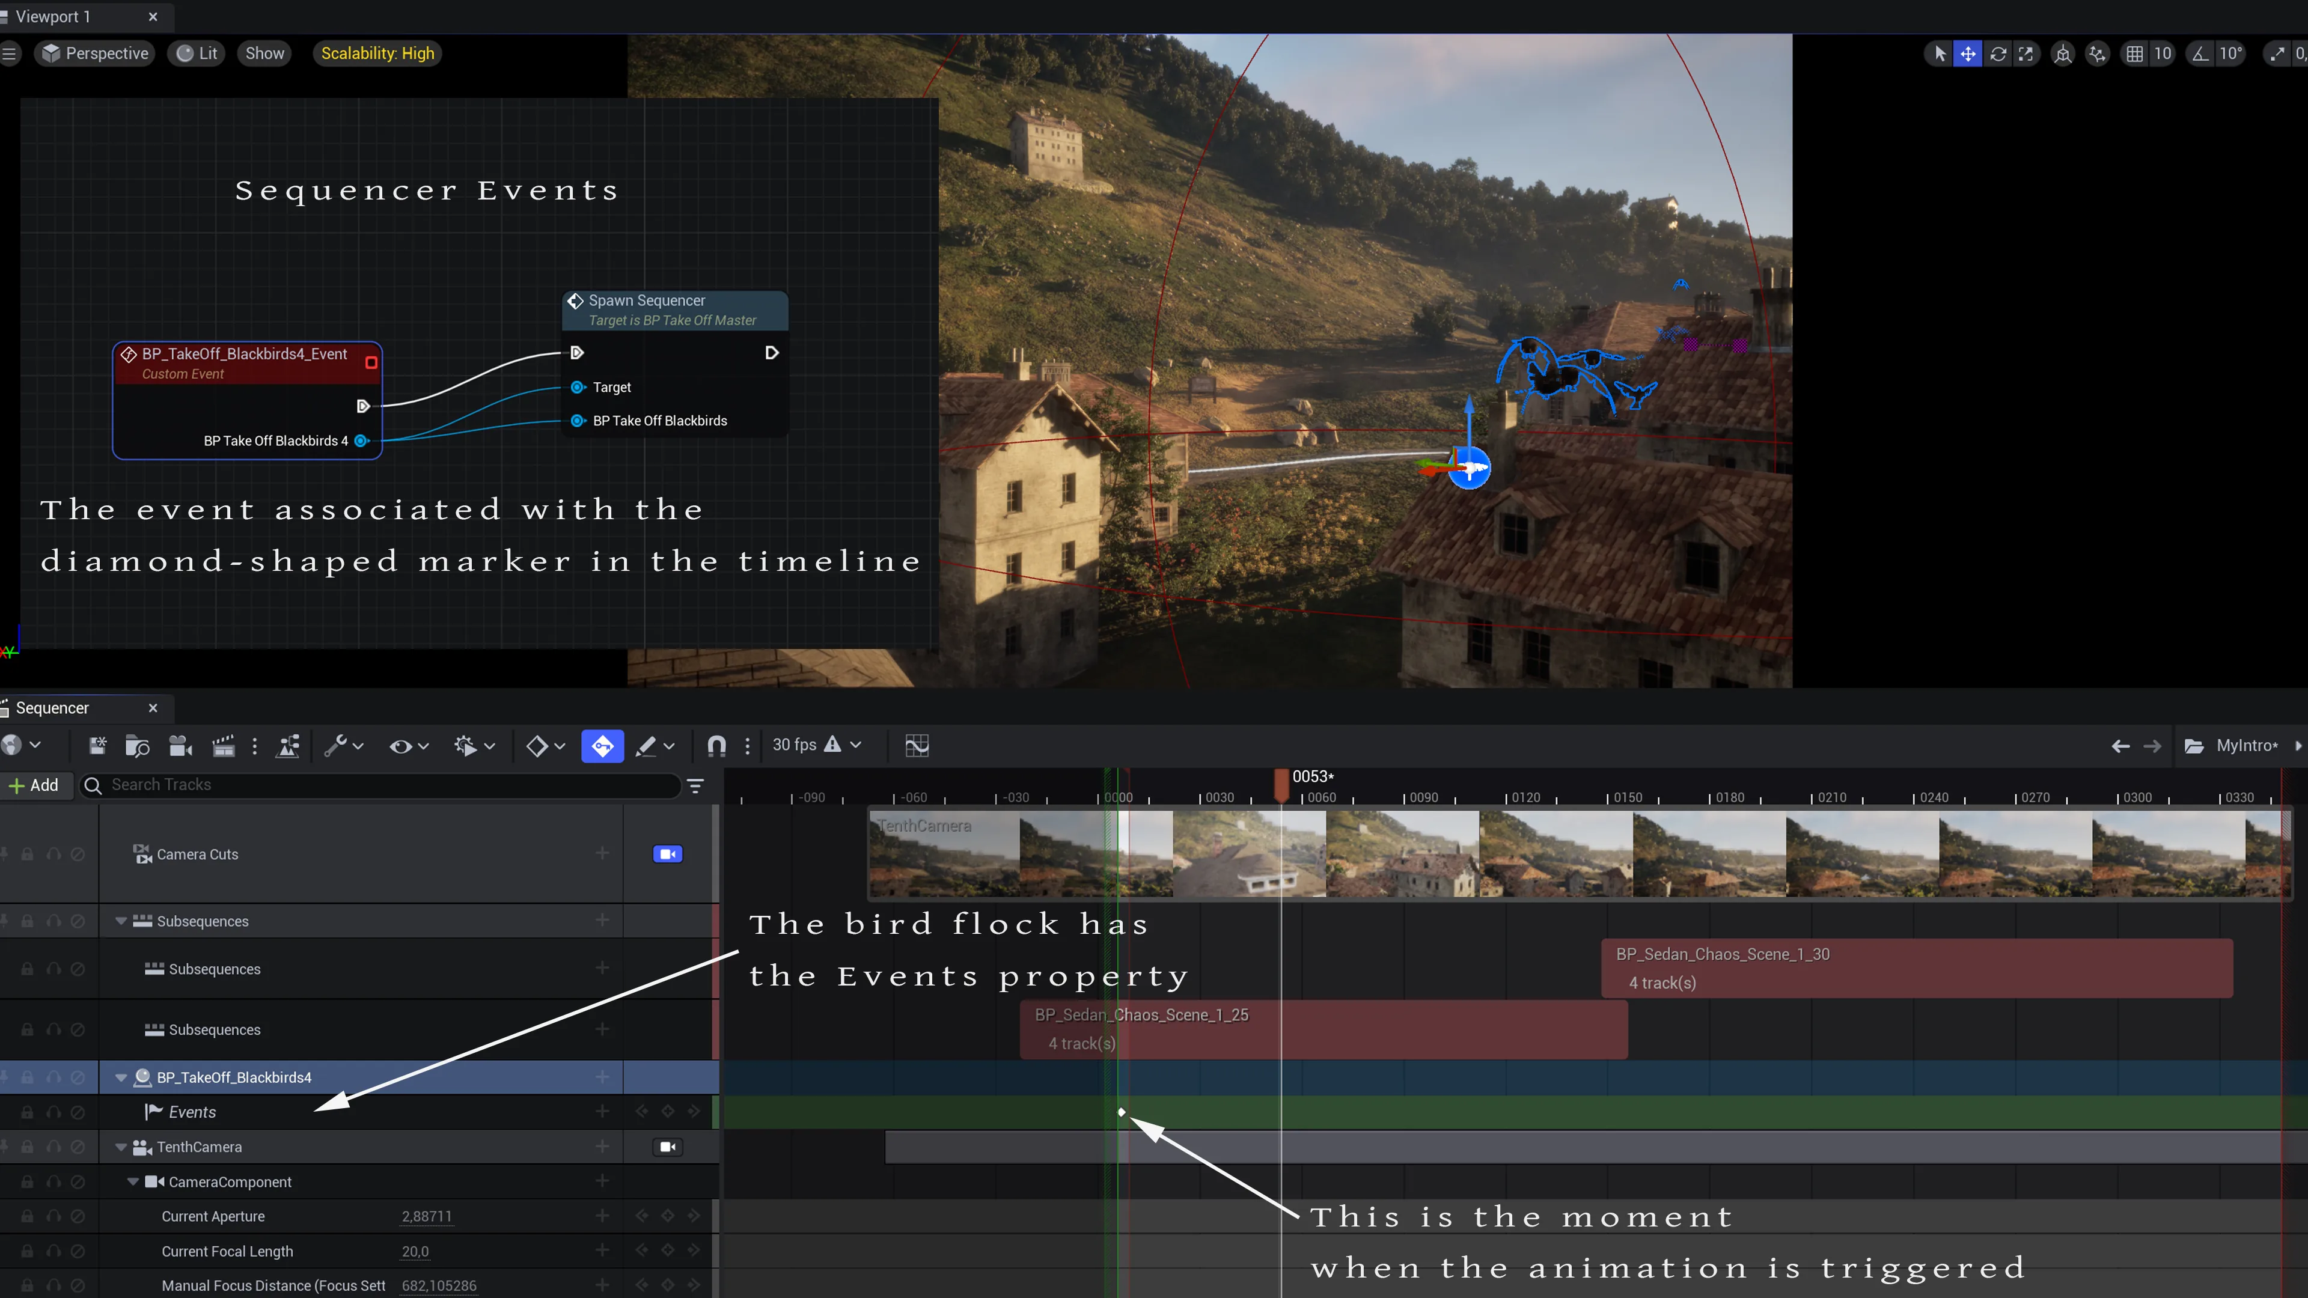Click the Find in Content Browser icon
The width and height of the screenshot is (2308, 1298).
(137, 745)
